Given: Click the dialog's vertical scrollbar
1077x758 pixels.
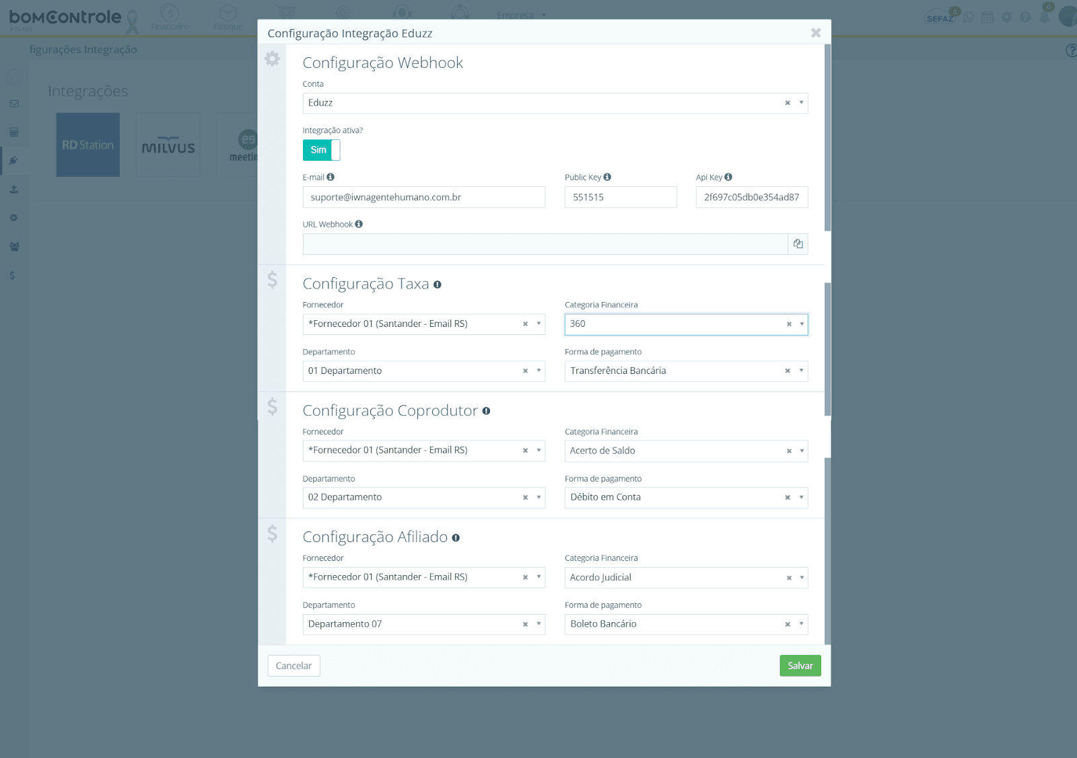Looking at the screenshot, I should 827,344.
